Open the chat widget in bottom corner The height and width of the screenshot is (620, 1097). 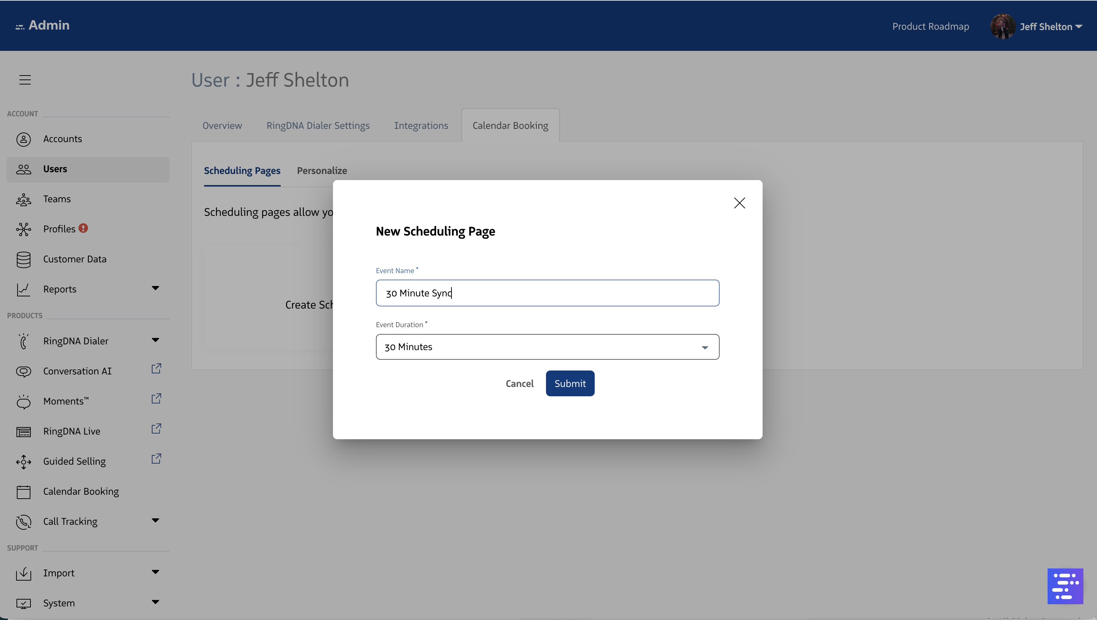1065,586
